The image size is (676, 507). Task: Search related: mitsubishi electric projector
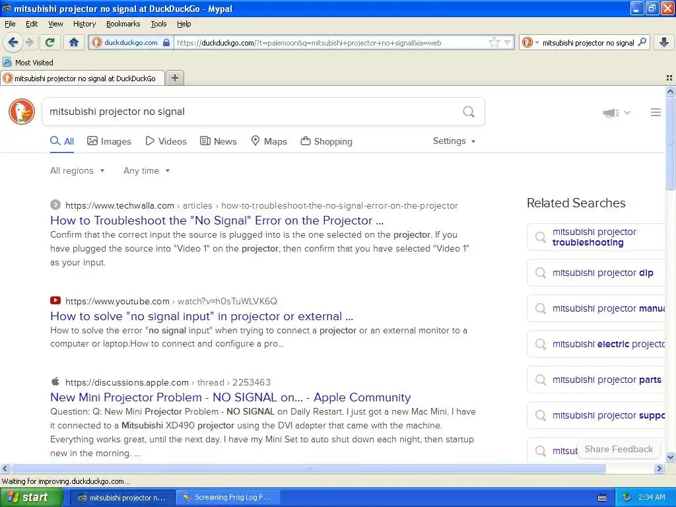pos(597,344)
